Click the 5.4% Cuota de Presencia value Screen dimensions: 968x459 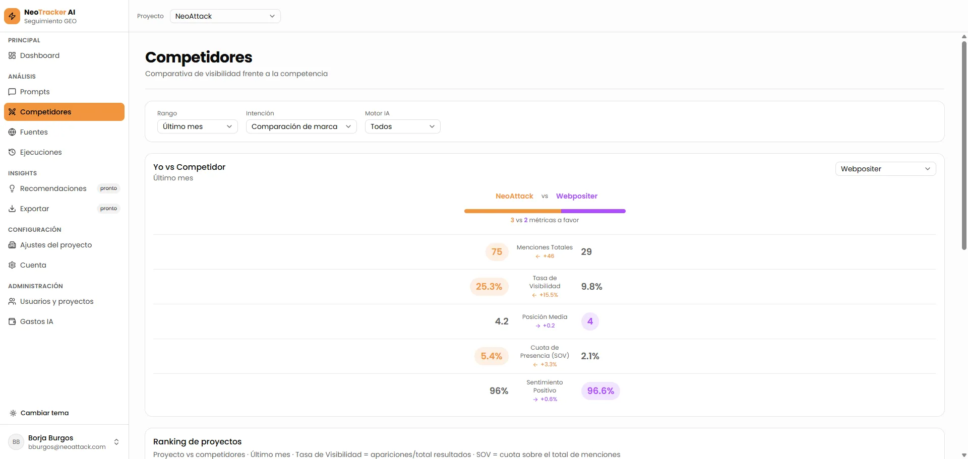491,356
